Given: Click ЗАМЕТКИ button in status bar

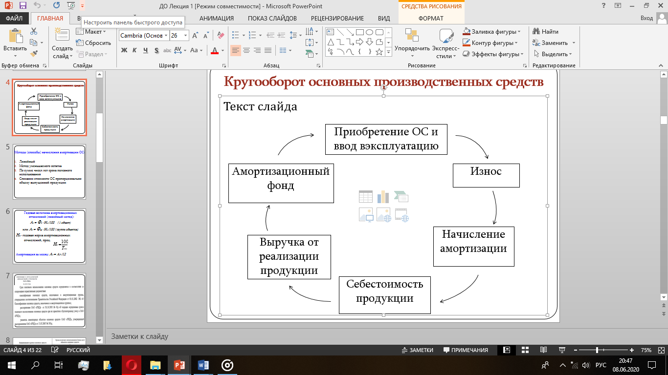Looking at the screenshot, I should (x=417, y=350).
